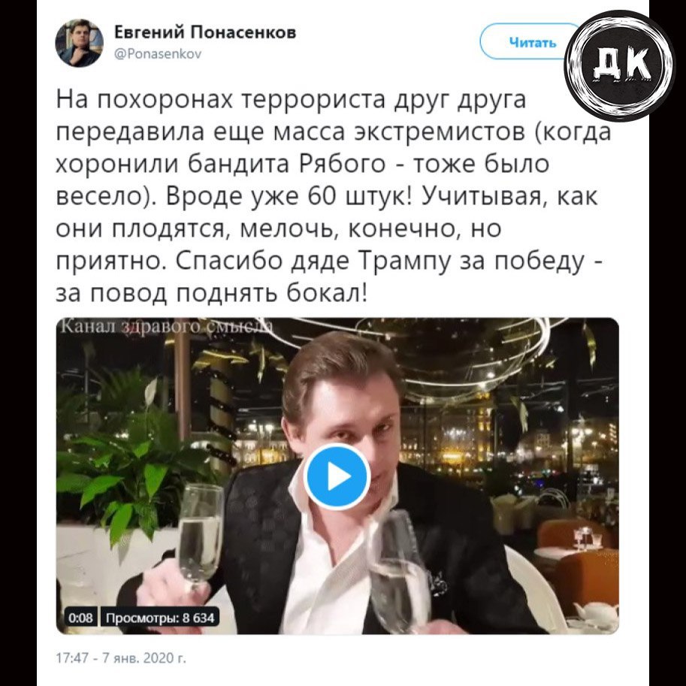686x686 pixels.
Task: Click the Канал здравого смысла watermark
Action: click(x=166, y=326)
